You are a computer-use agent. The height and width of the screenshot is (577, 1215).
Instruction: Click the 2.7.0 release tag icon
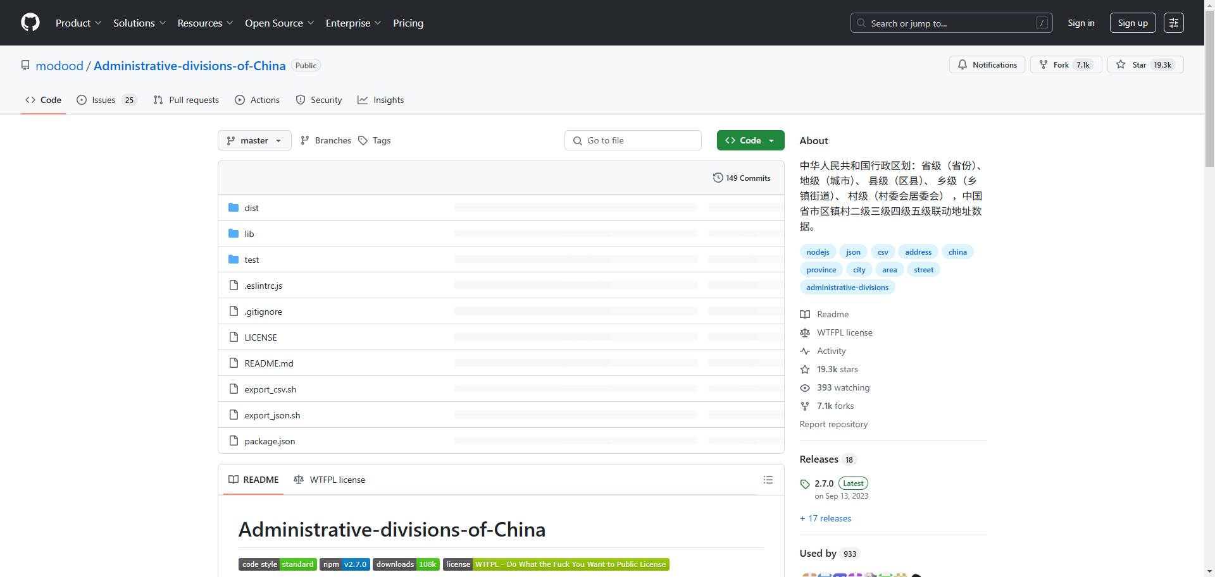tap(805, 484)
